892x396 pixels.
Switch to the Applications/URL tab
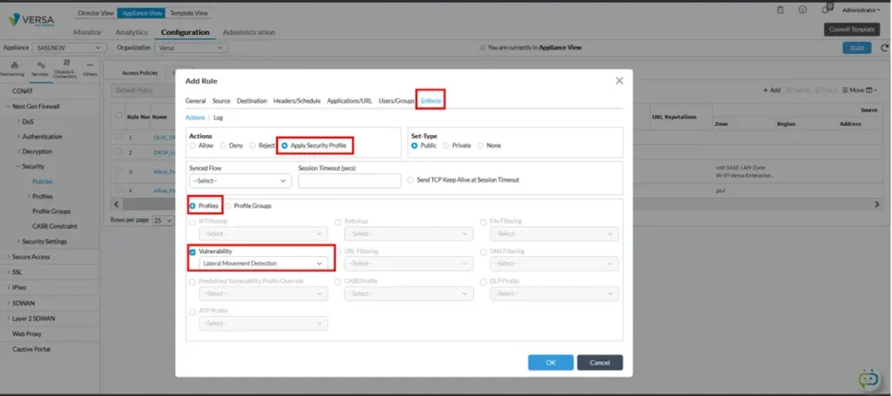click(x=349, y=101)
